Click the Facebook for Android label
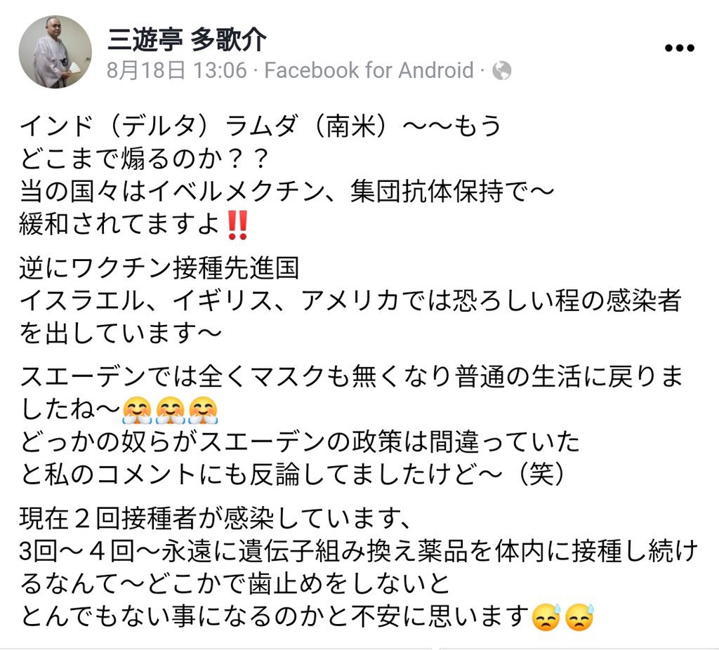This screenshot has width=719, height=650. tap(369, 71)
